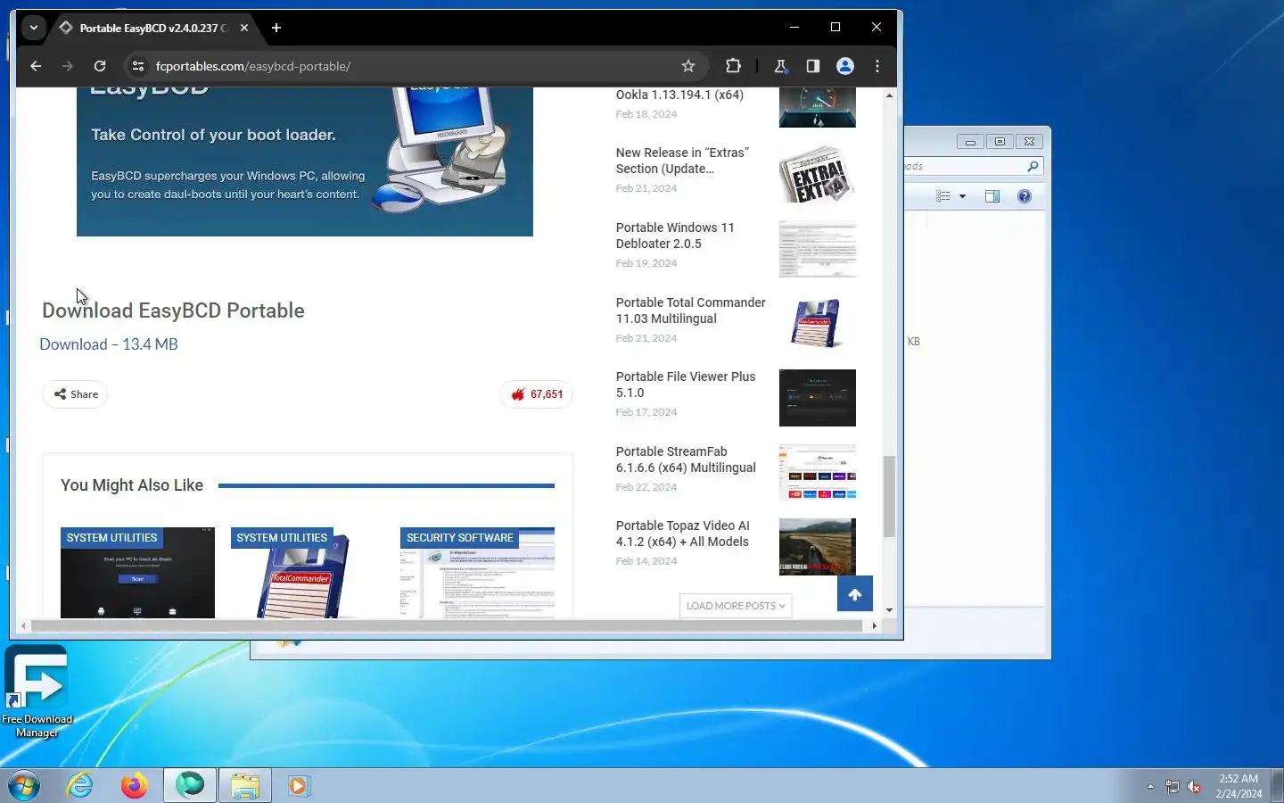
Task: Open Portable Windows 11 Debloater 2.0.5 post
Action: (x=675, y=236)
